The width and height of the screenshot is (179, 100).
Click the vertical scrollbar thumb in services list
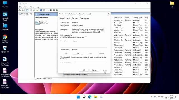pos(149,66)
